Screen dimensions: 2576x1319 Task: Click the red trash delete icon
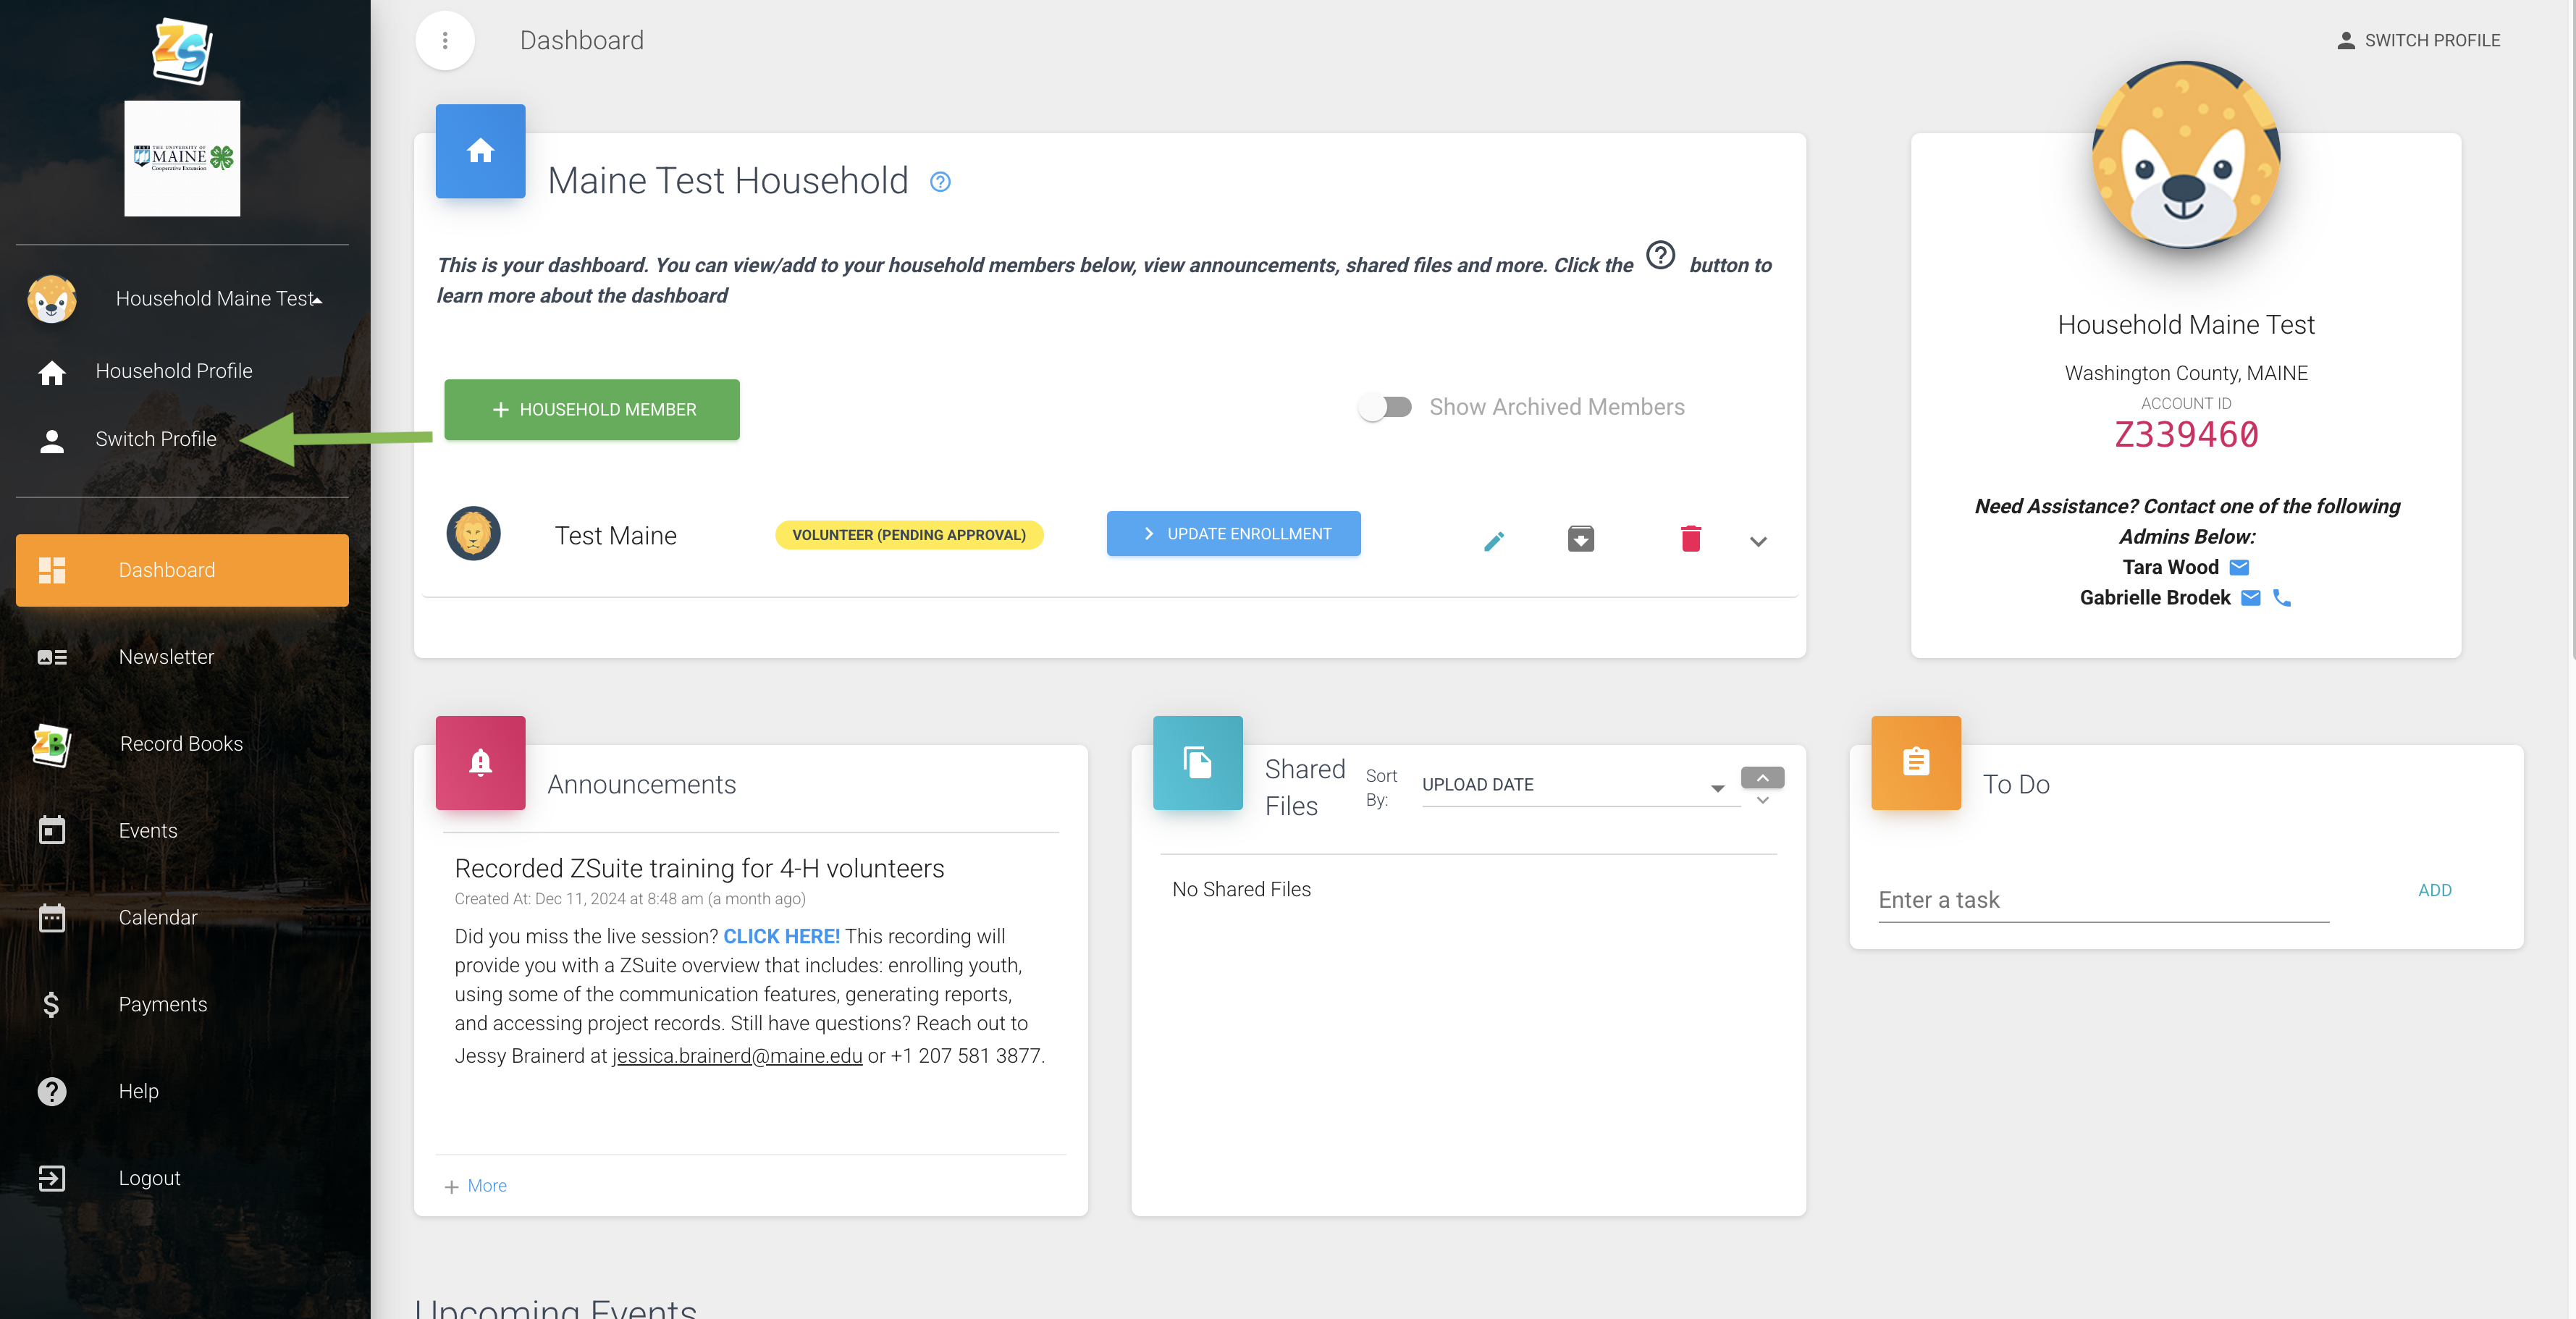point(1690,539)
